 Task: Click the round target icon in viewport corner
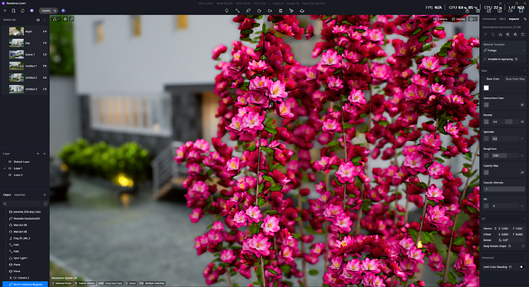(65, 19)
